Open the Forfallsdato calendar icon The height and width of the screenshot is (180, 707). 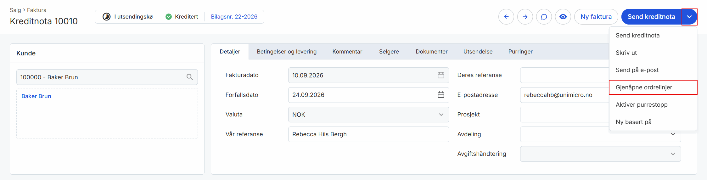point(441,95)
